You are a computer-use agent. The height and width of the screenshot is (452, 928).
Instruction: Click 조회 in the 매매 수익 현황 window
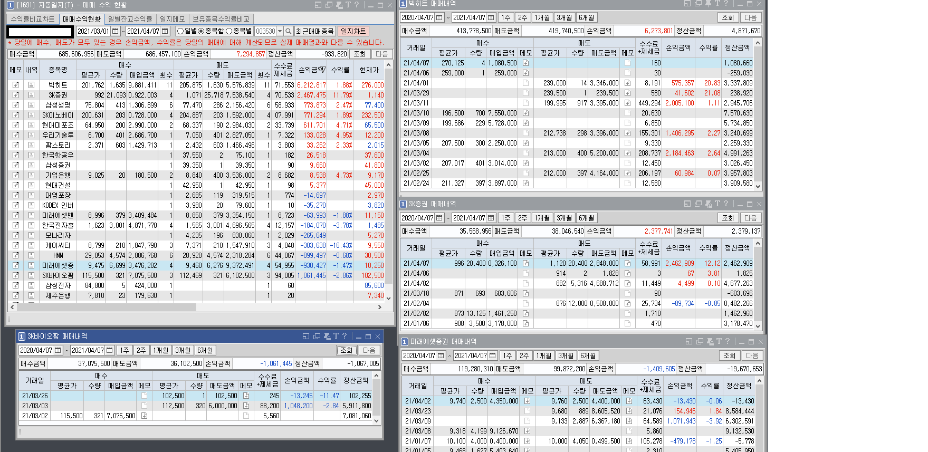coord(360,54)
